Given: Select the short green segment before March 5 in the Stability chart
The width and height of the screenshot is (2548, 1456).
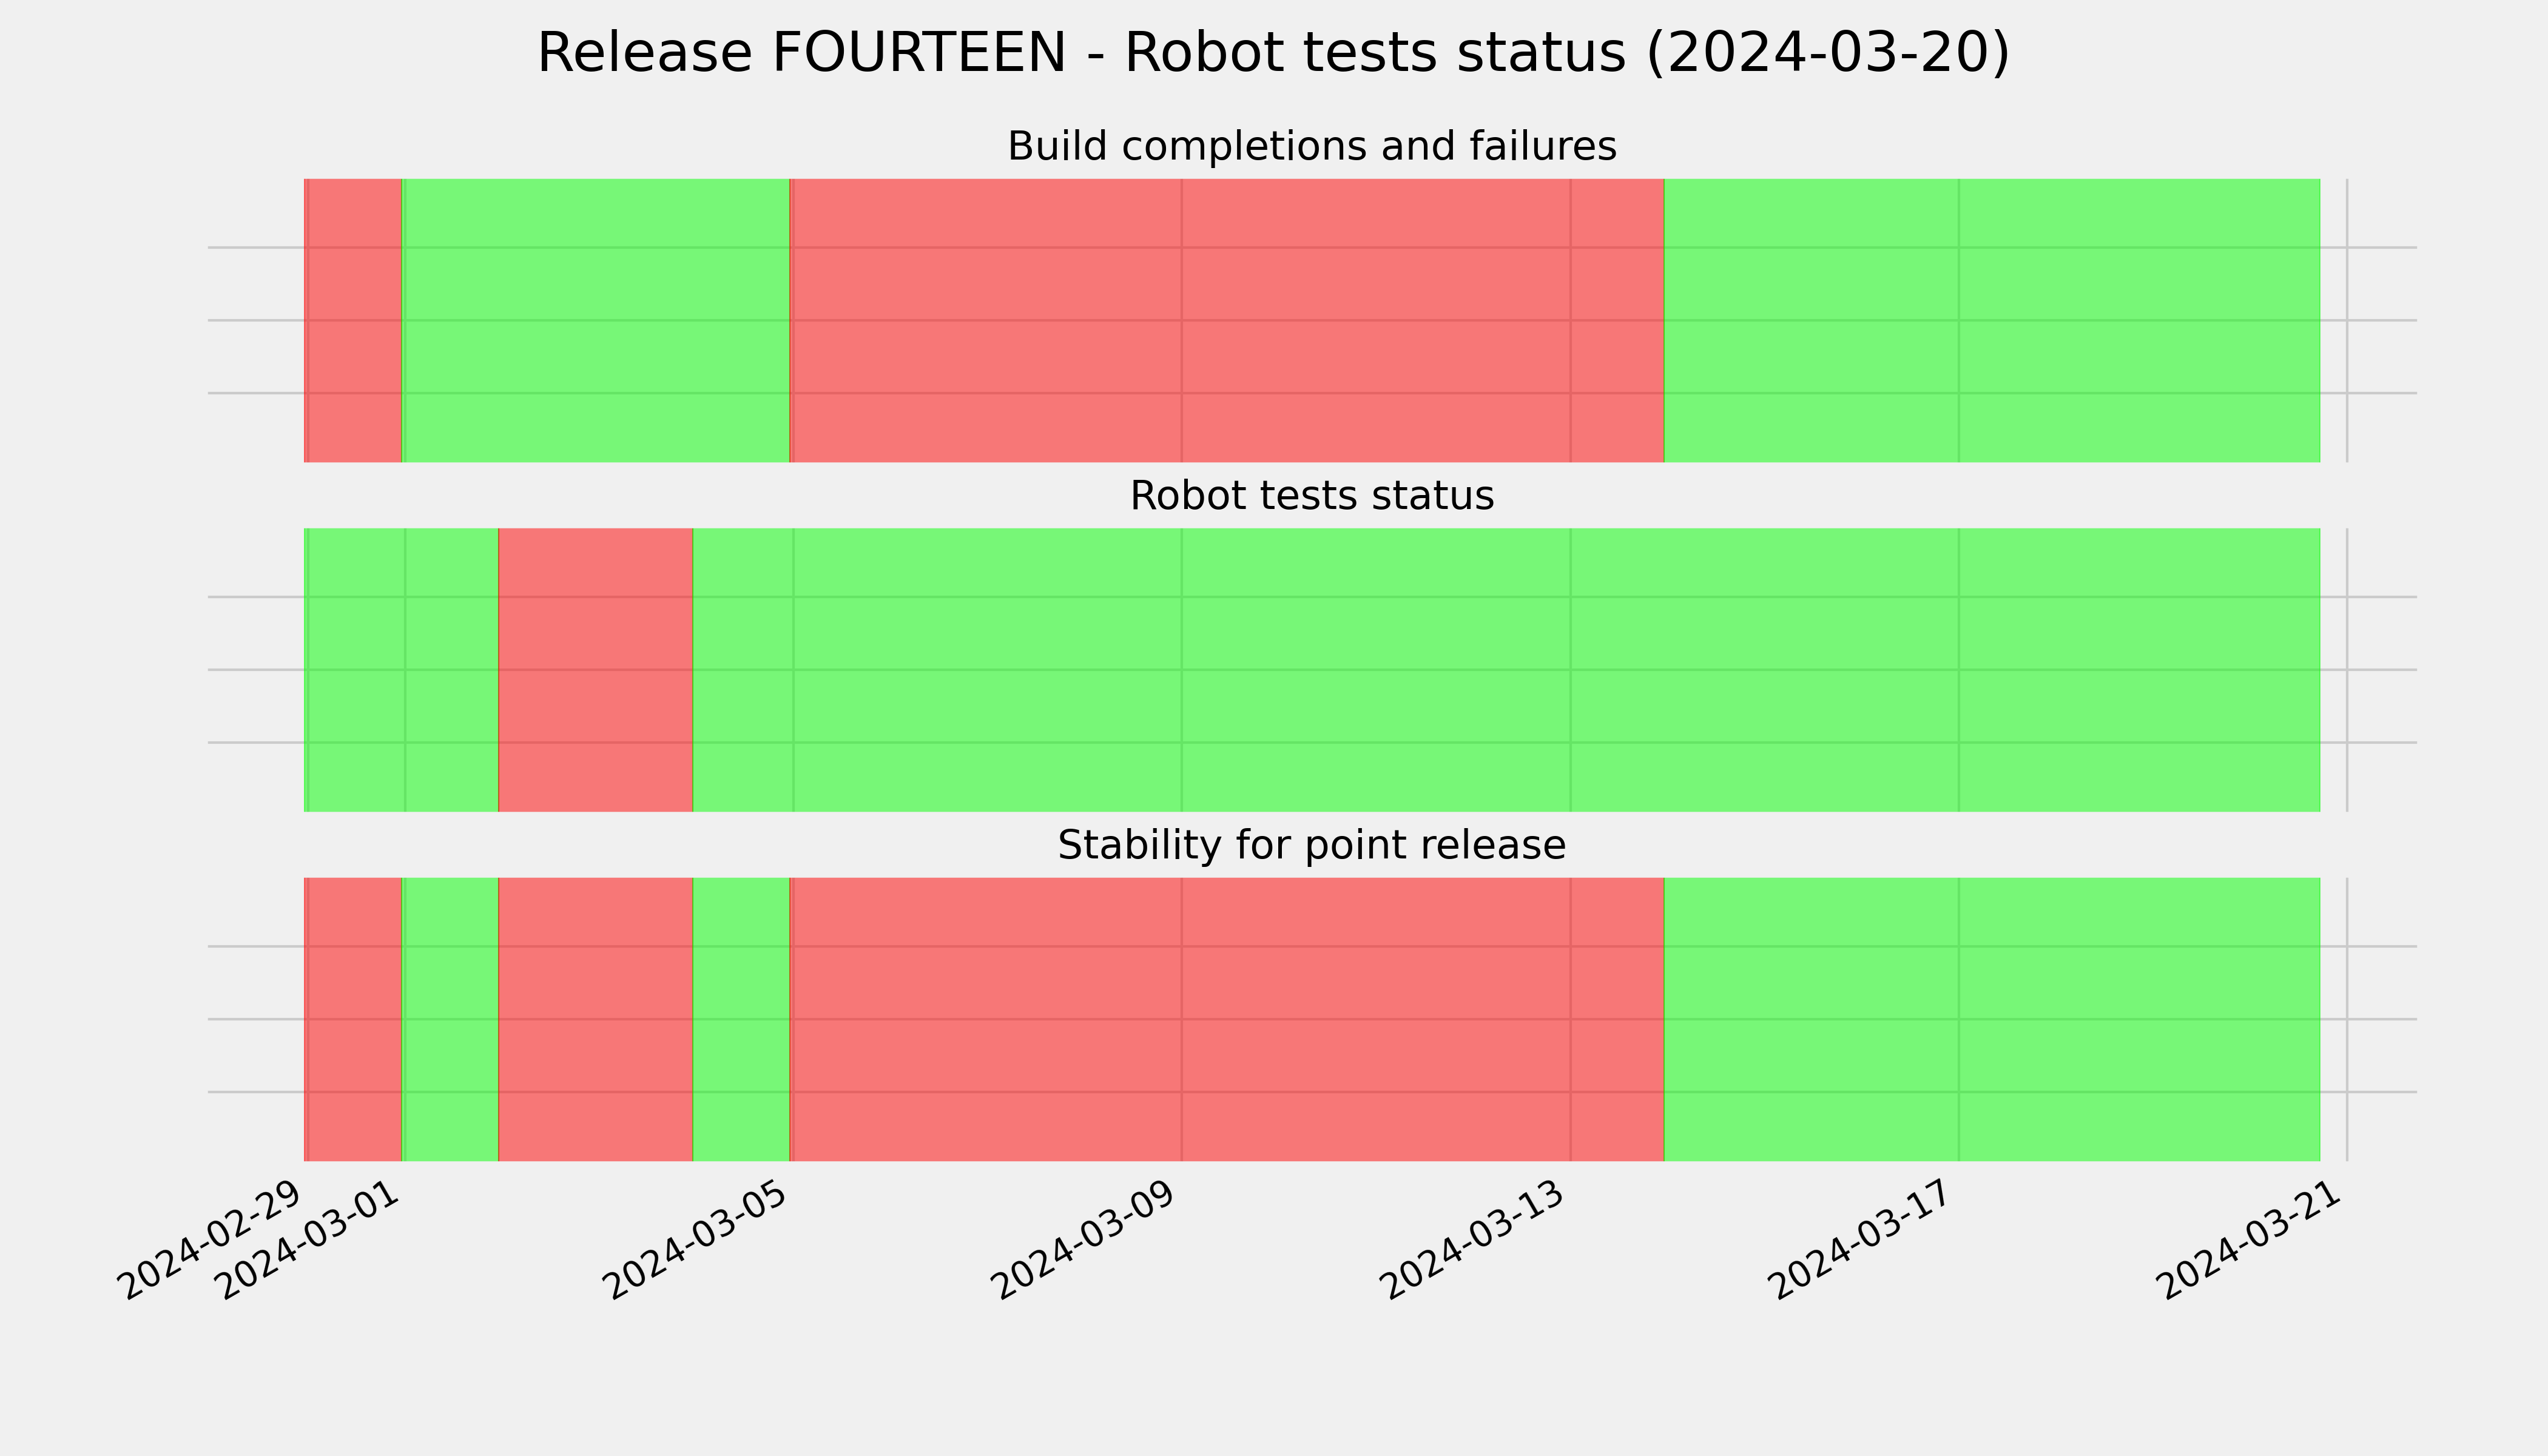Looking at the screenshot, I should [x=741, y=1019].
